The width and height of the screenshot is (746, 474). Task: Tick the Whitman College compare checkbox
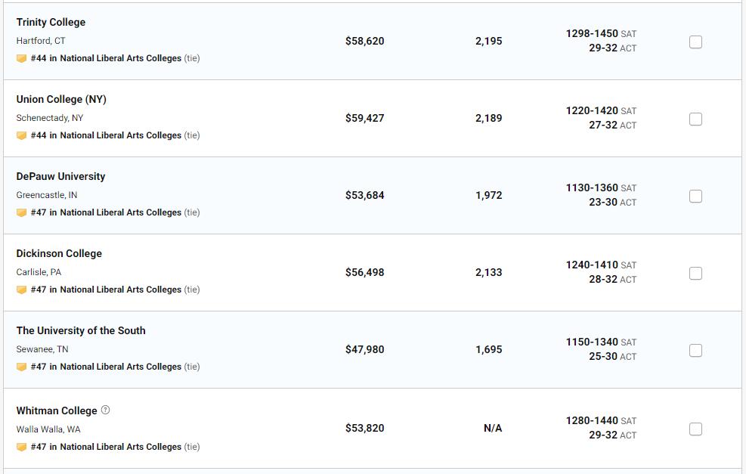[x=695, y=429]
